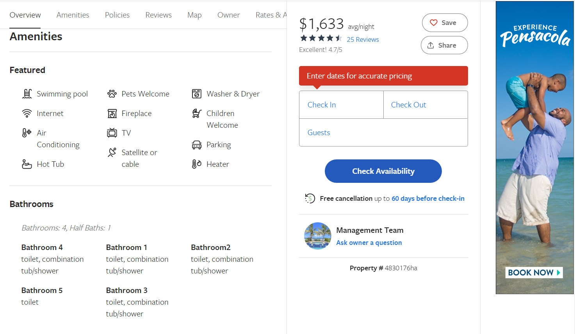Screen dimensions: 575x334
Task: Click the Parking car icon
Action: point(197,145)
